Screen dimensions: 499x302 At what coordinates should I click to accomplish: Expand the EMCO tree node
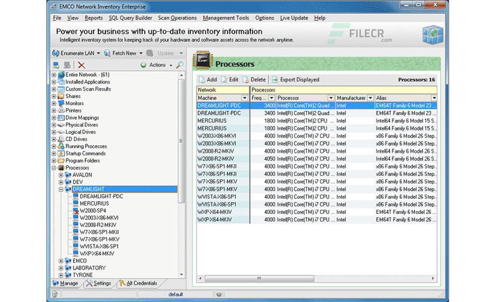point(61,261)
